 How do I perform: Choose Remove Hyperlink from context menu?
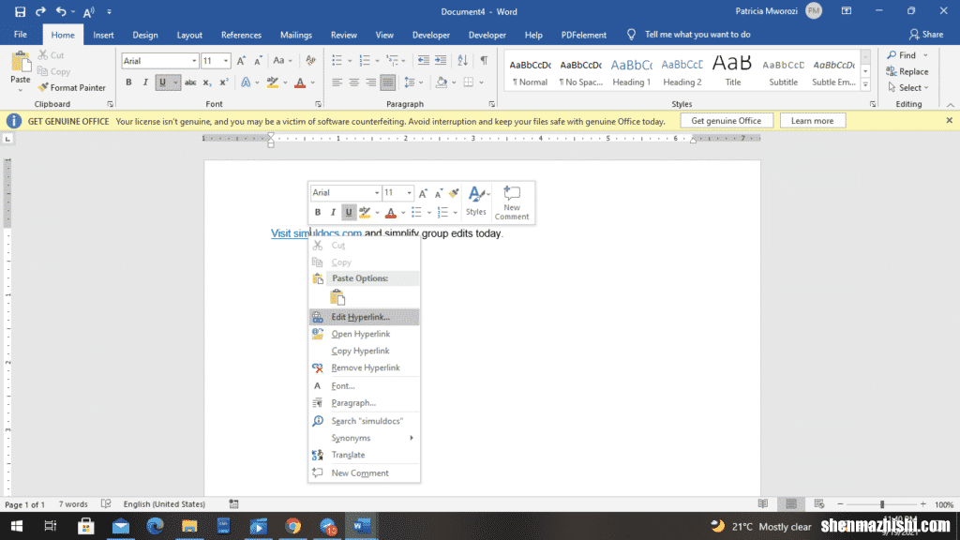364,367
